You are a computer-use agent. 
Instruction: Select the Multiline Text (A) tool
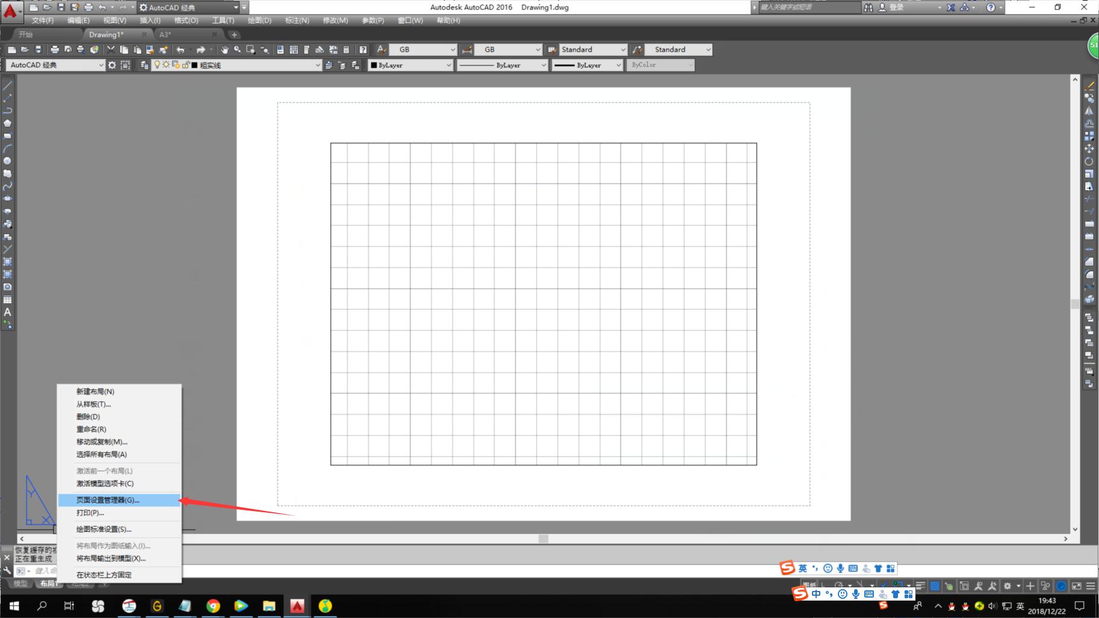click(7, 312)
